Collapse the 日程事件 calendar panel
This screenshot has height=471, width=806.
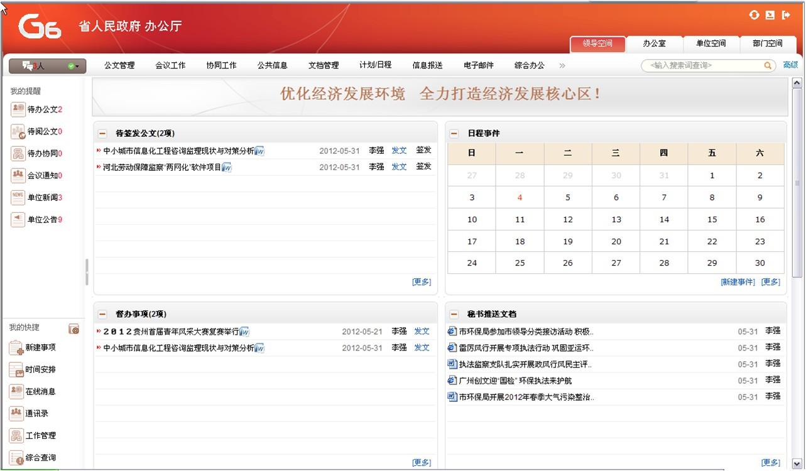coord(454,133)
